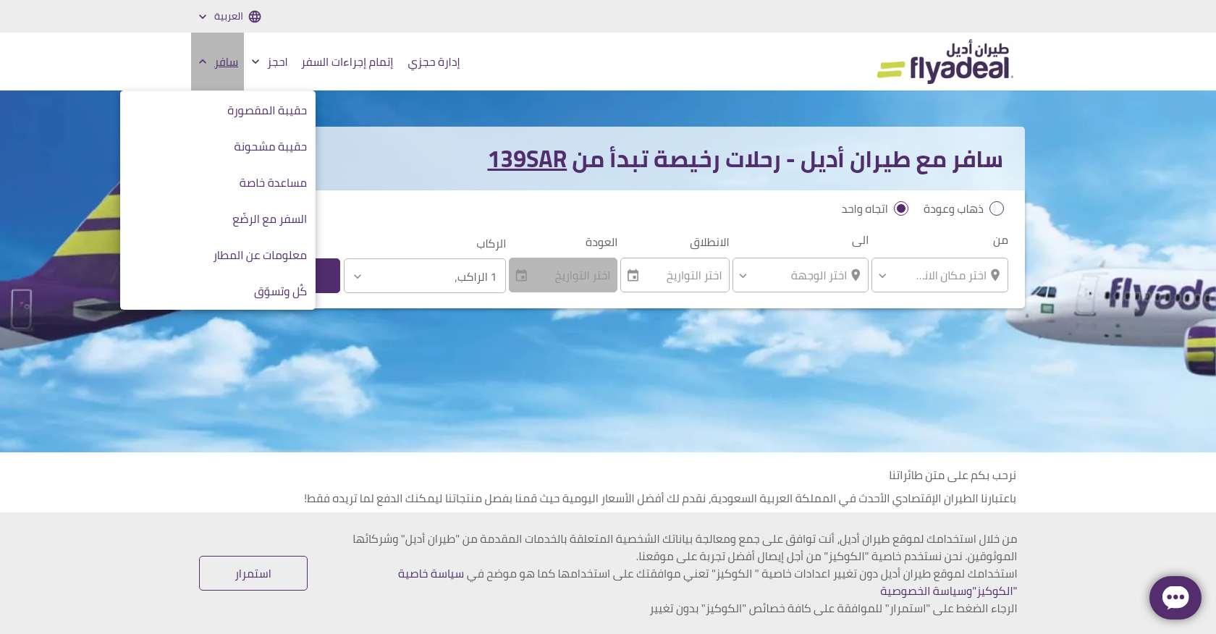
Task: Select the ذهاب وعودة round-trip radio
Action: (997, 208)
